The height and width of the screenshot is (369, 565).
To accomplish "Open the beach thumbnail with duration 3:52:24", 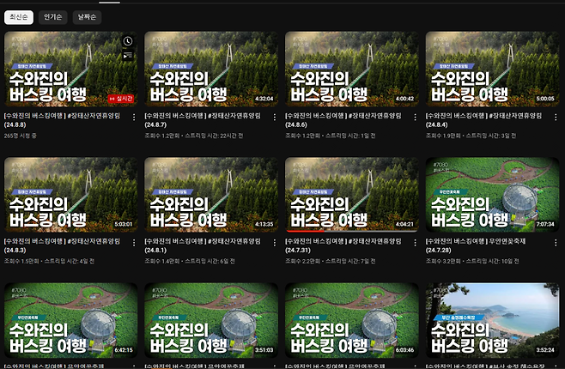I will (492, 320).
